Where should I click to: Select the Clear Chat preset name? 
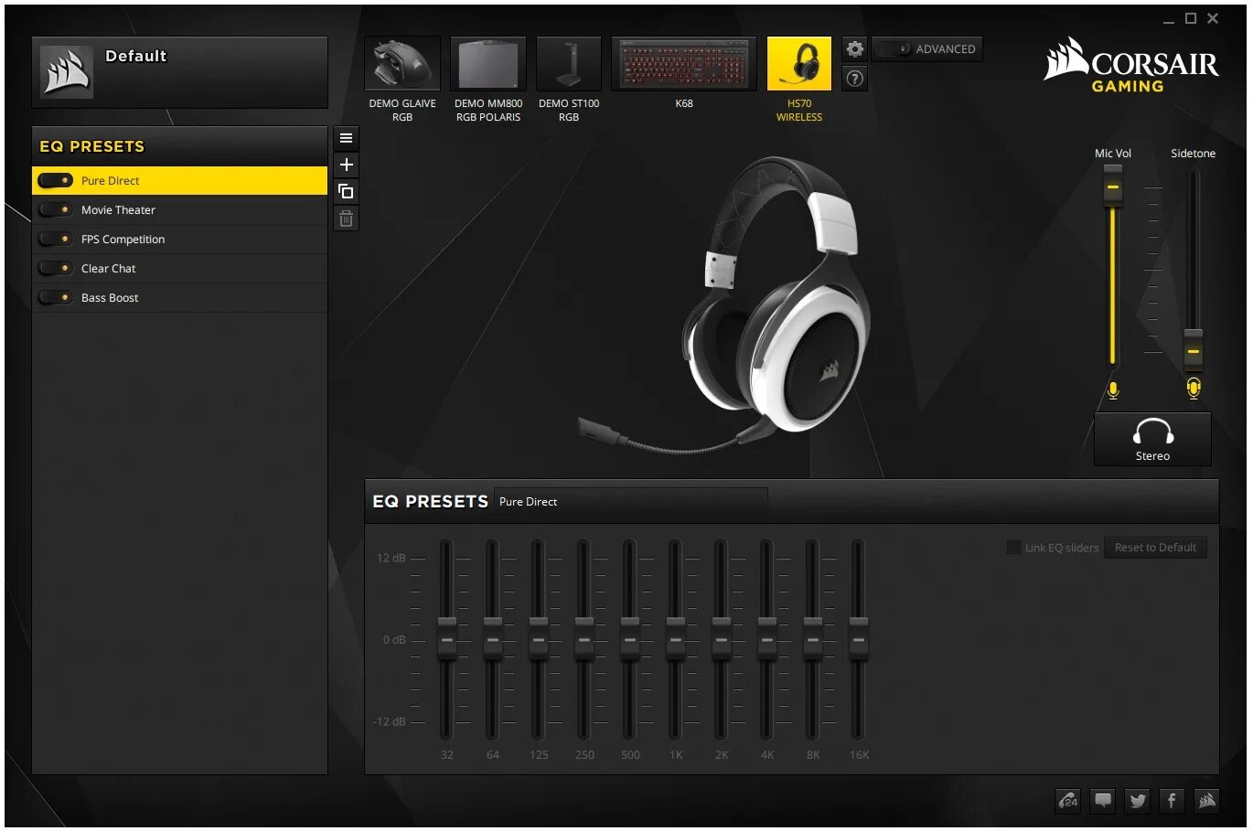tap(108, 269)
